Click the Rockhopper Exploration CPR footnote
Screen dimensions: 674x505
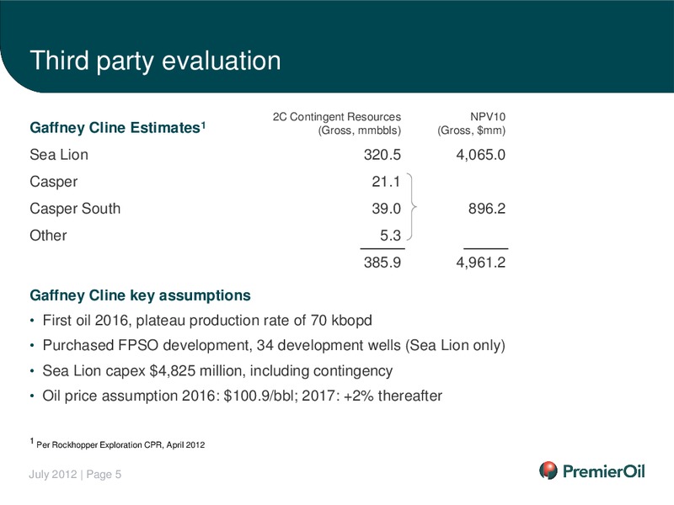click(117, 444)
